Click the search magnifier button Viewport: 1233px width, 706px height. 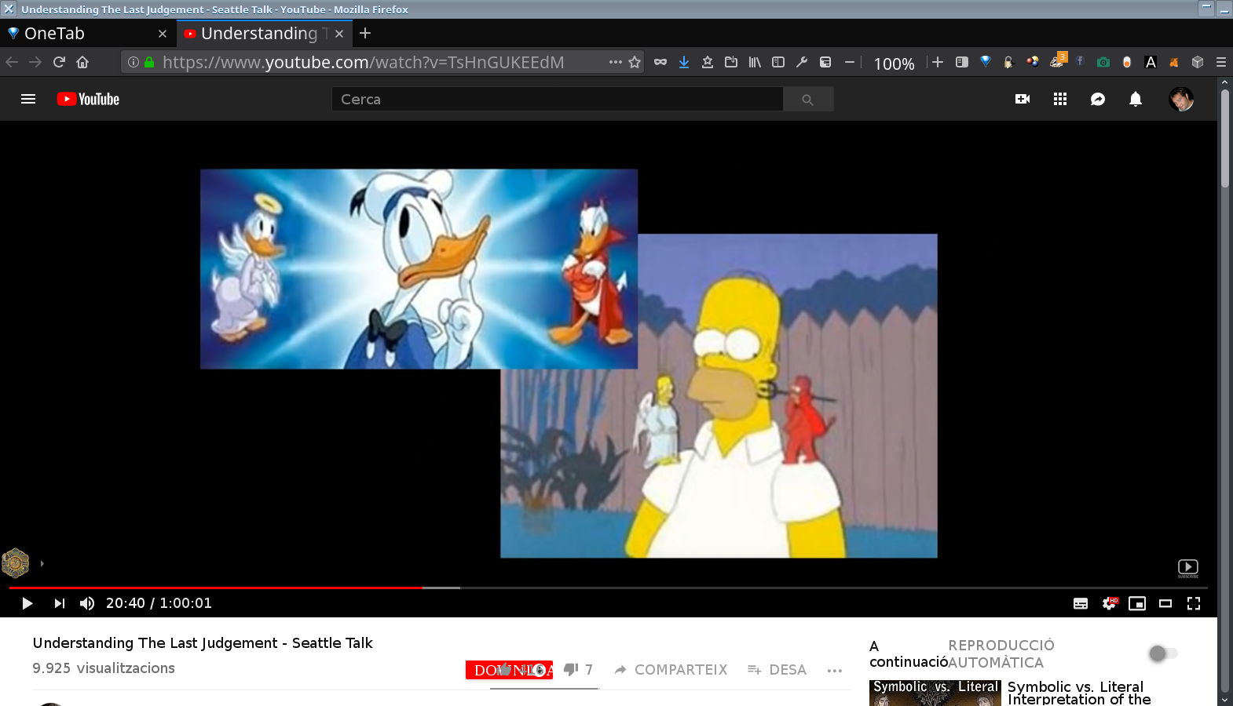coord(807,100)
